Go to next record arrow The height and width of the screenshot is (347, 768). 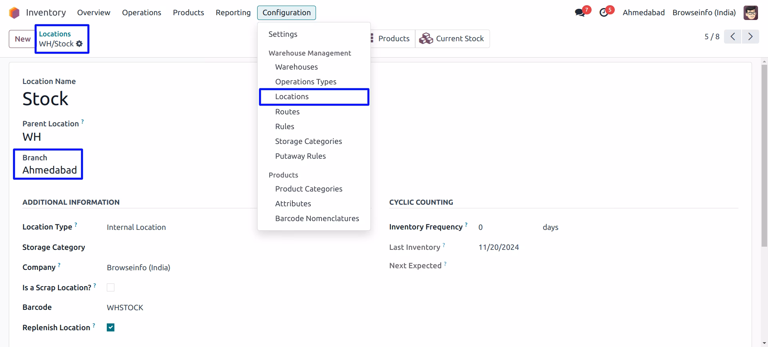pyautogui.click(x=750, y=37)
